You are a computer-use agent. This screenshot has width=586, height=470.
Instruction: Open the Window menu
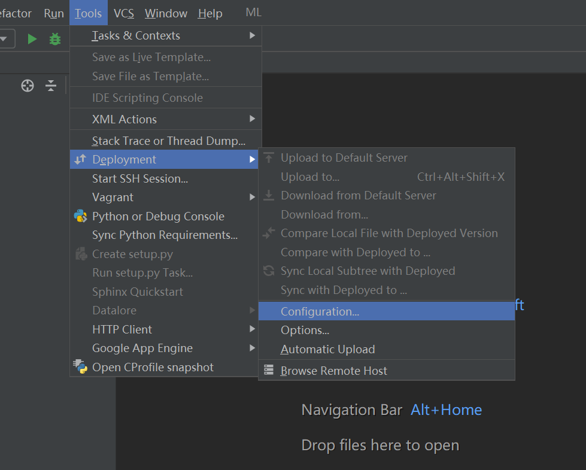coord(166,13)
